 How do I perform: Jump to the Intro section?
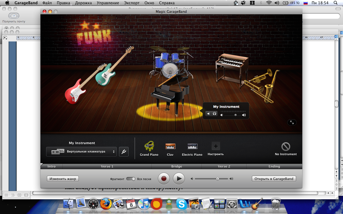(51, 166)
